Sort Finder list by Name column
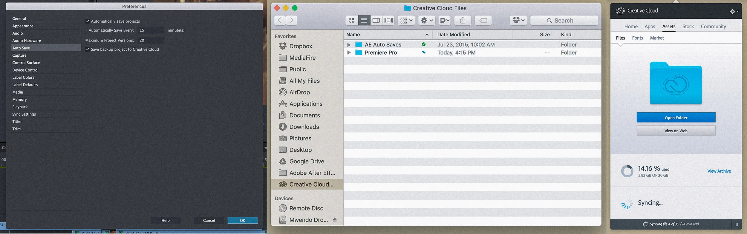This screenshot has height=234, width=747. coord(388,35)
